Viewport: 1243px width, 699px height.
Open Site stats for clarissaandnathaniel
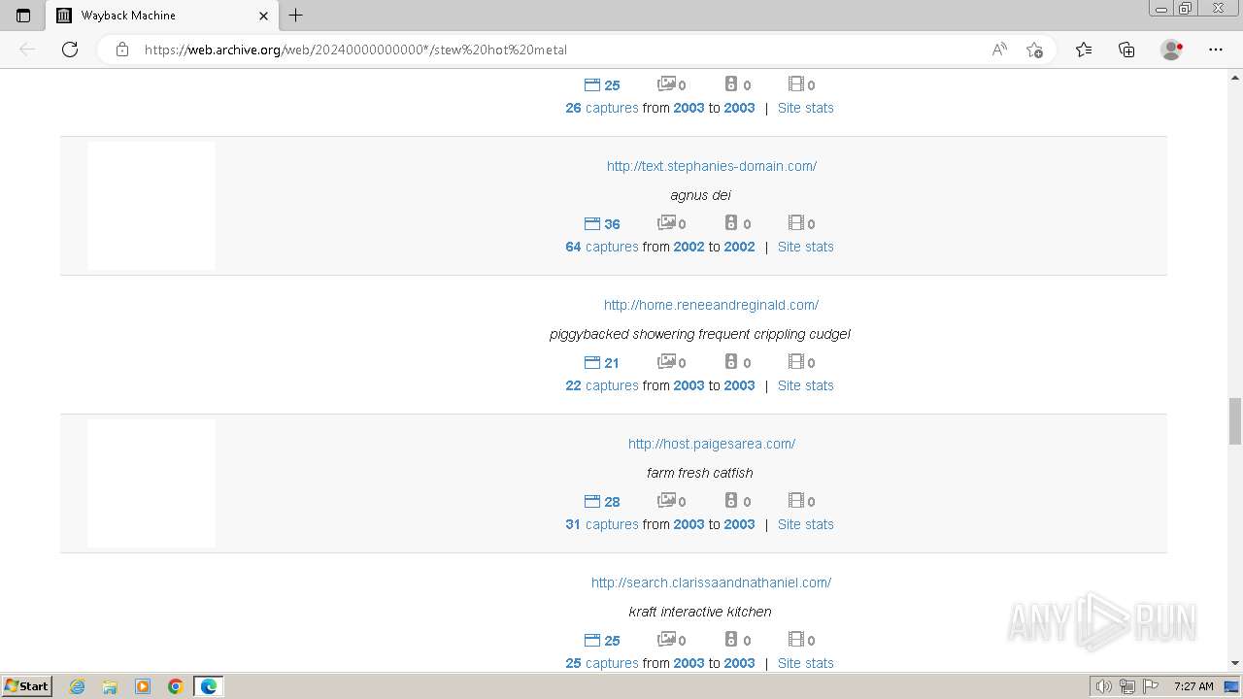tap(805, 663)
